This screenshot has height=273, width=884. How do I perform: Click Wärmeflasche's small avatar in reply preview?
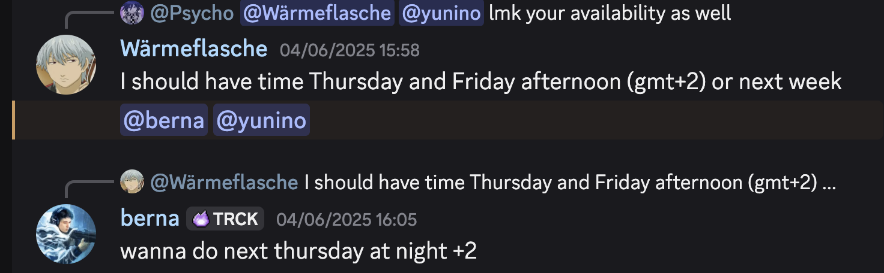tap(132, 181)
